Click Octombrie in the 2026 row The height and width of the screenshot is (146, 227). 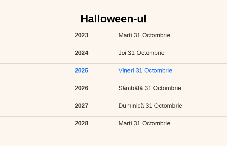pyautogui.click(x=167, y=88)
